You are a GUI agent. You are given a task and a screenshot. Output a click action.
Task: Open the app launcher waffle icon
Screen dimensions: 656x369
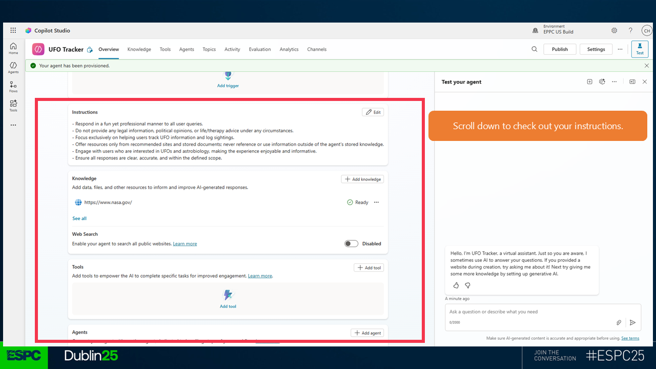13,31
